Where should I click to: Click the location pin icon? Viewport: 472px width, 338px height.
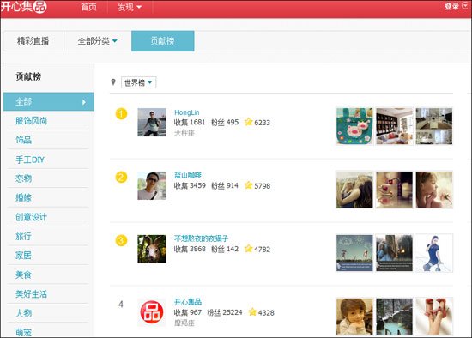[113, 82]
